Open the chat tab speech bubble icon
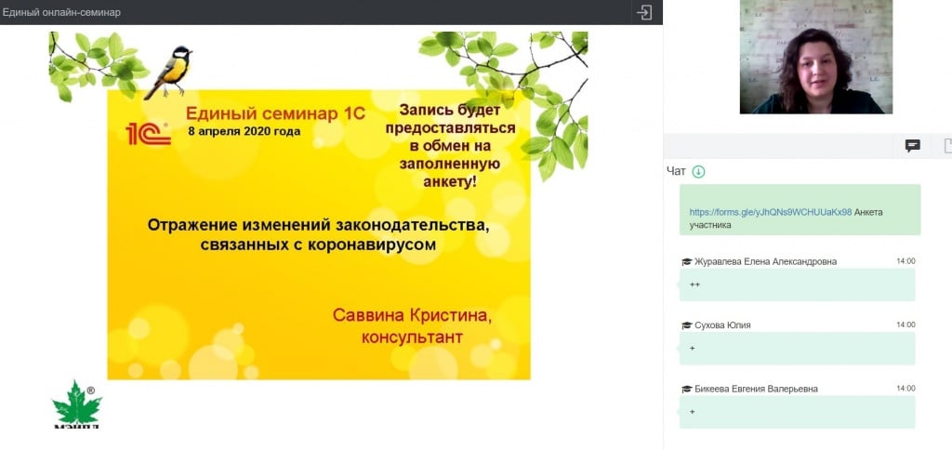Viewport: 952px width, 450px height. pyautogui.click(x=913, y=146)
